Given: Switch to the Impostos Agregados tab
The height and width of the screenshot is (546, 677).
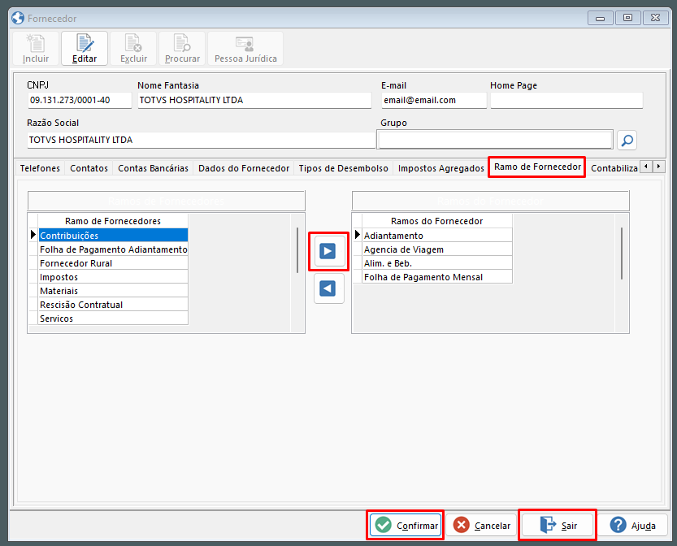Looking at the screenshot, I should (x=441, y=168).
